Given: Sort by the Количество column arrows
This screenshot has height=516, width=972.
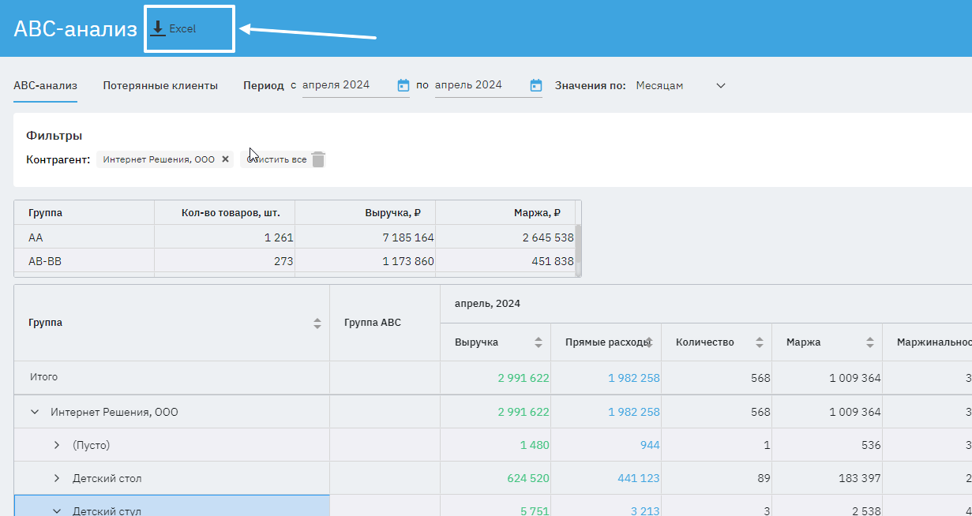Looking at the screenshot, I should [x=760, y=342].
